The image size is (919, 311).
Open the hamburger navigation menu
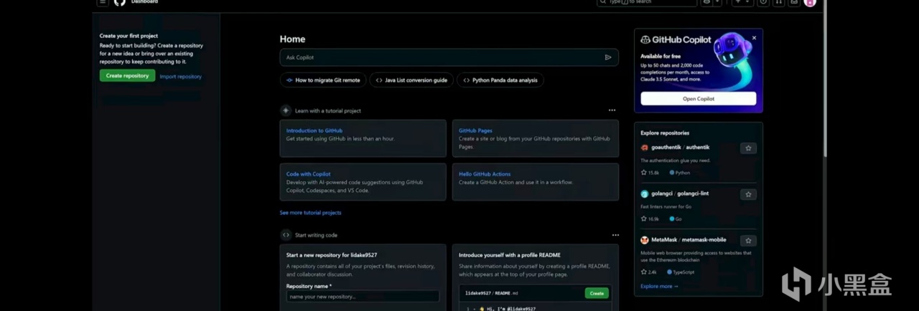point(103,2)
